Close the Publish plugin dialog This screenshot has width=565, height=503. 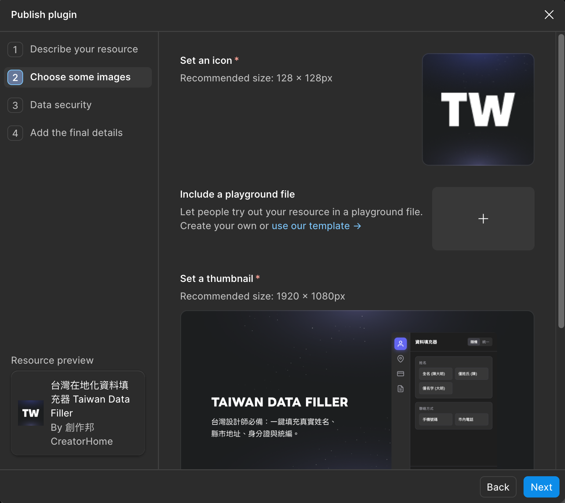pos(549,15)
